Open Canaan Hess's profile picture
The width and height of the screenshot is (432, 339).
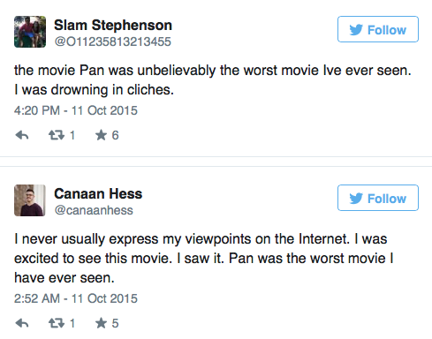[x=30, y=200]
